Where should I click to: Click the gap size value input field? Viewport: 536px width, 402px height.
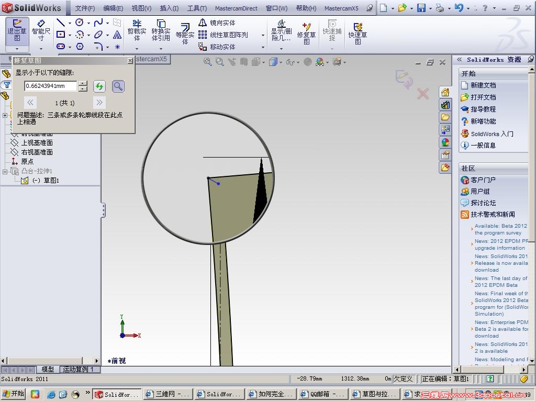(x=50, y=86)
